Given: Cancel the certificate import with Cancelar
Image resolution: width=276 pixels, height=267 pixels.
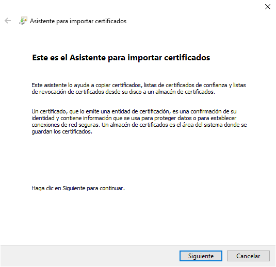Looking at the screenshot, I should click(248, 256).
